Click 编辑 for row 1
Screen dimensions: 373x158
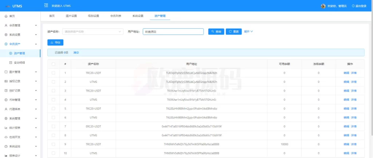point(346,73)
